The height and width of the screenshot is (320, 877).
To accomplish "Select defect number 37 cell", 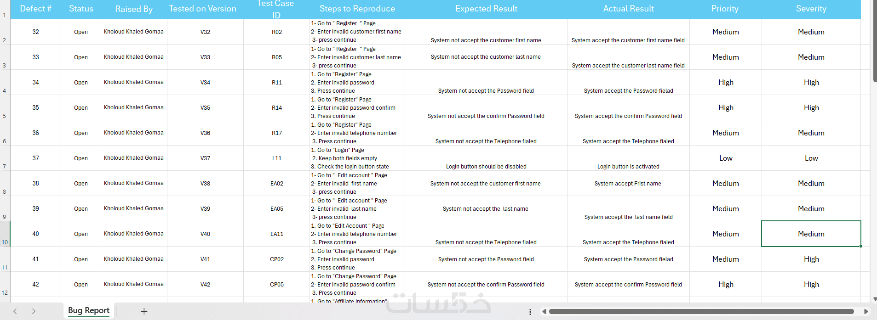I will coord(35,158).
